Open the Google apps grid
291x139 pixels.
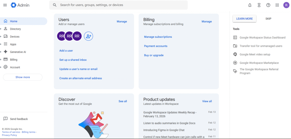click(277, 5)
